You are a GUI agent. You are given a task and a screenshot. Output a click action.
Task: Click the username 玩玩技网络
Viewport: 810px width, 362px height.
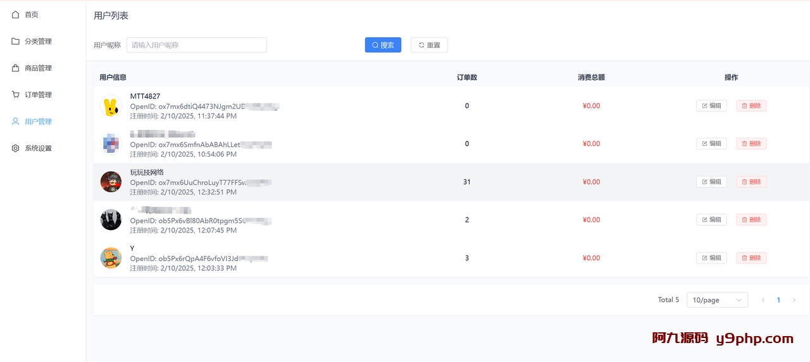(x=147, y=172)
